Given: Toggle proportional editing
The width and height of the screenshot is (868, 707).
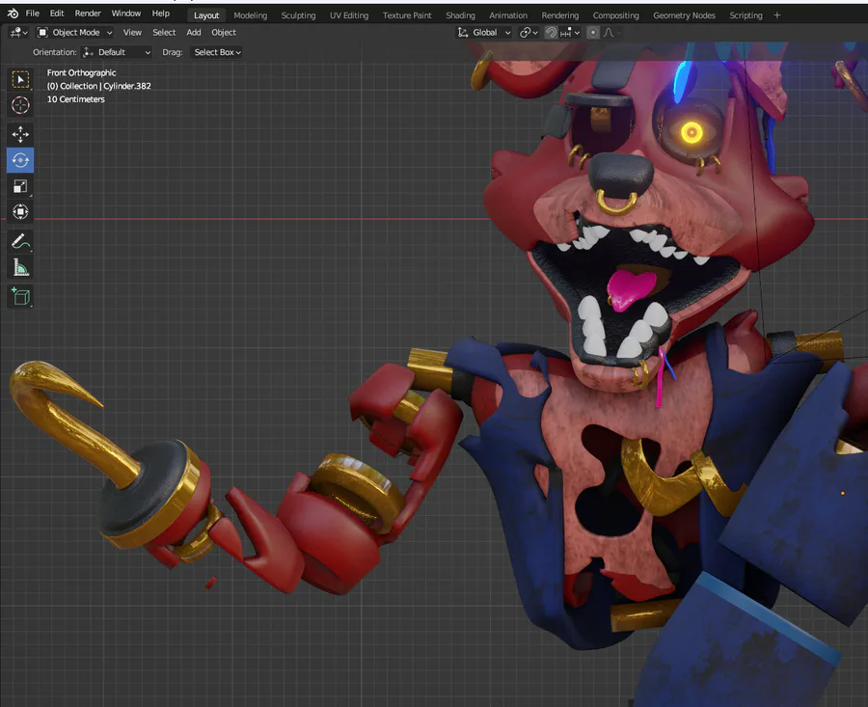Looking at the screenshot, I should 593,33.
